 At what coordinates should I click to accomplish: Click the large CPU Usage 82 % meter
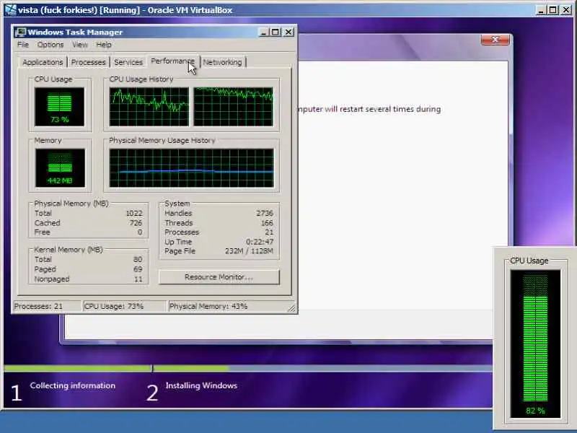point(535,344)
